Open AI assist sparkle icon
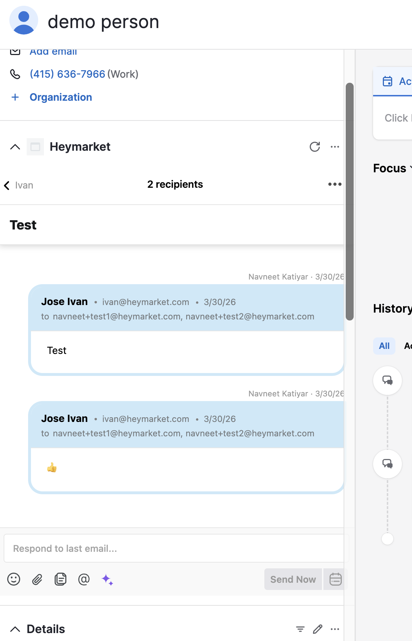The height and width of the screenshot is (641, 412). [107, 579]
